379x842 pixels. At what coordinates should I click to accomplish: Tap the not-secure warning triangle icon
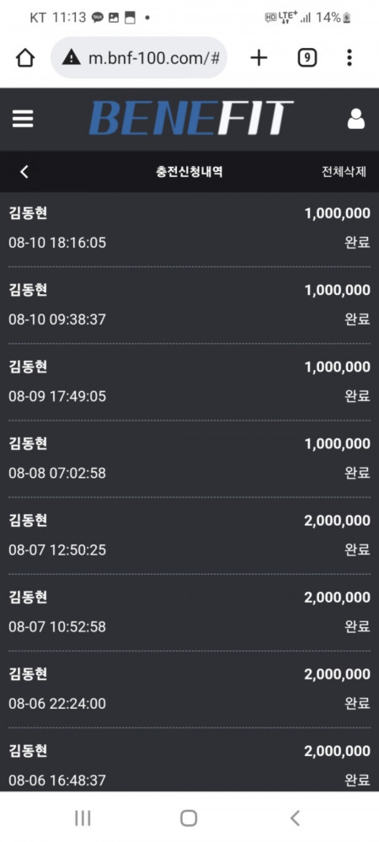[72, 57]
